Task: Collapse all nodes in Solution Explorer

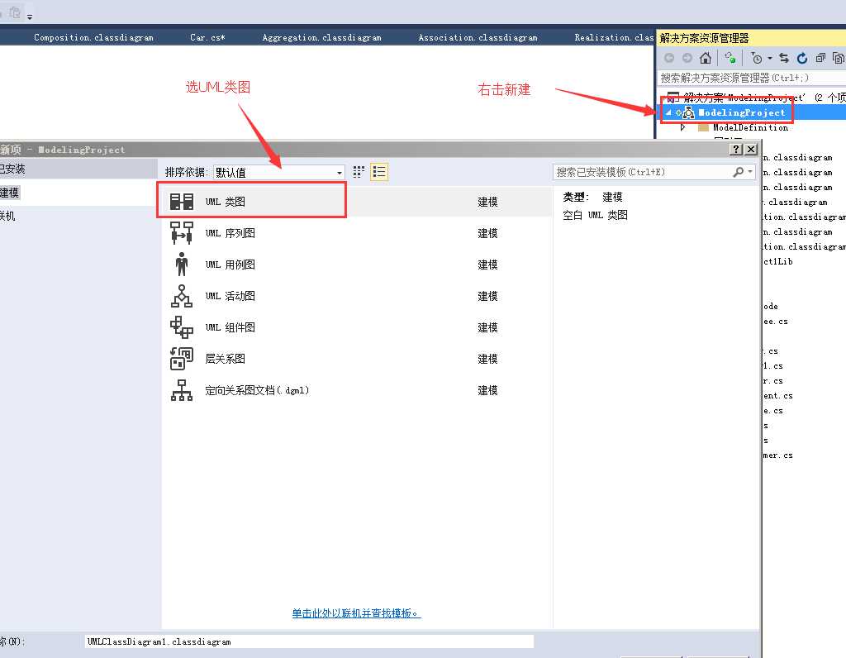Action: [x=820, y=58]
